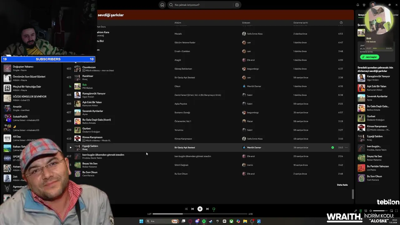This screenshot has width=400, height=225.
Task: Click Daha fazla link below playlist
Action: tap(342, 185)
